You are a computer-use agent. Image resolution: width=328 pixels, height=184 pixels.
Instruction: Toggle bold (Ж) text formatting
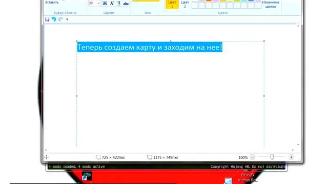(105, 4)
